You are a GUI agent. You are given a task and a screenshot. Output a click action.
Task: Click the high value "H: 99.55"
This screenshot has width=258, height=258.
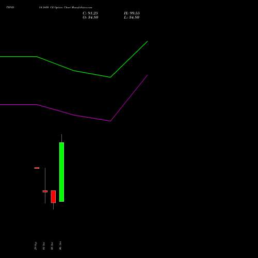point(132,13)
